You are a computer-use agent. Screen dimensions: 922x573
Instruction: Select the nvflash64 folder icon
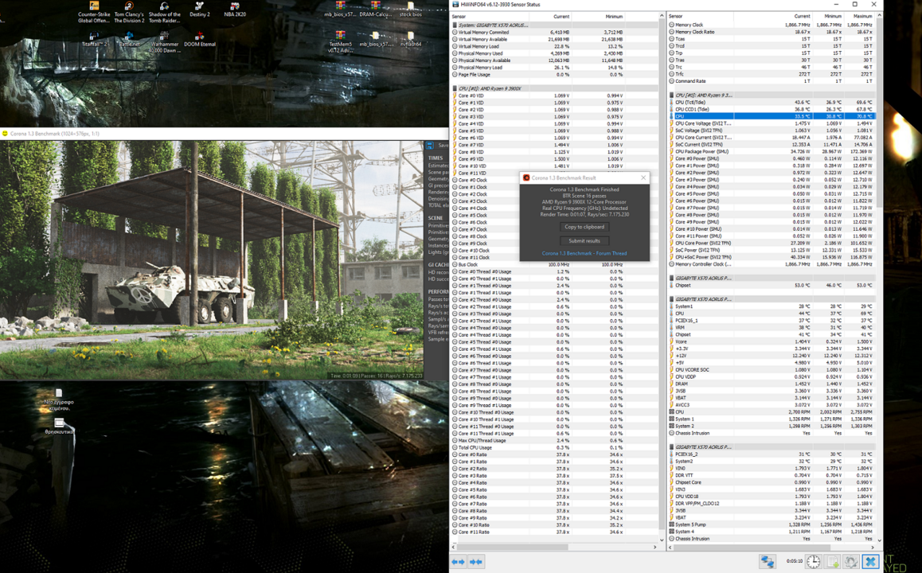[x=410, y=39]
